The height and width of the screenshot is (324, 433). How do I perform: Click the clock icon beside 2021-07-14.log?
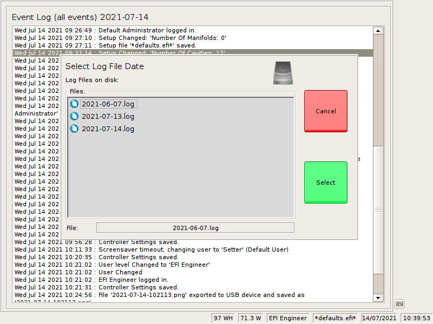(x=74, y=129)
